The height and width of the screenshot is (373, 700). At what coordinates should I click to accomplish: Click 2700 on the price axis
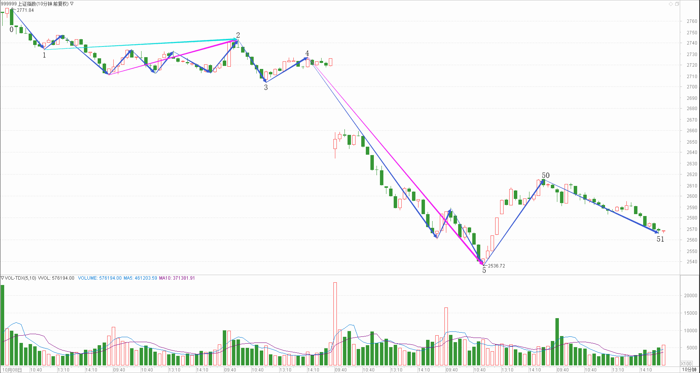[692, 87]
